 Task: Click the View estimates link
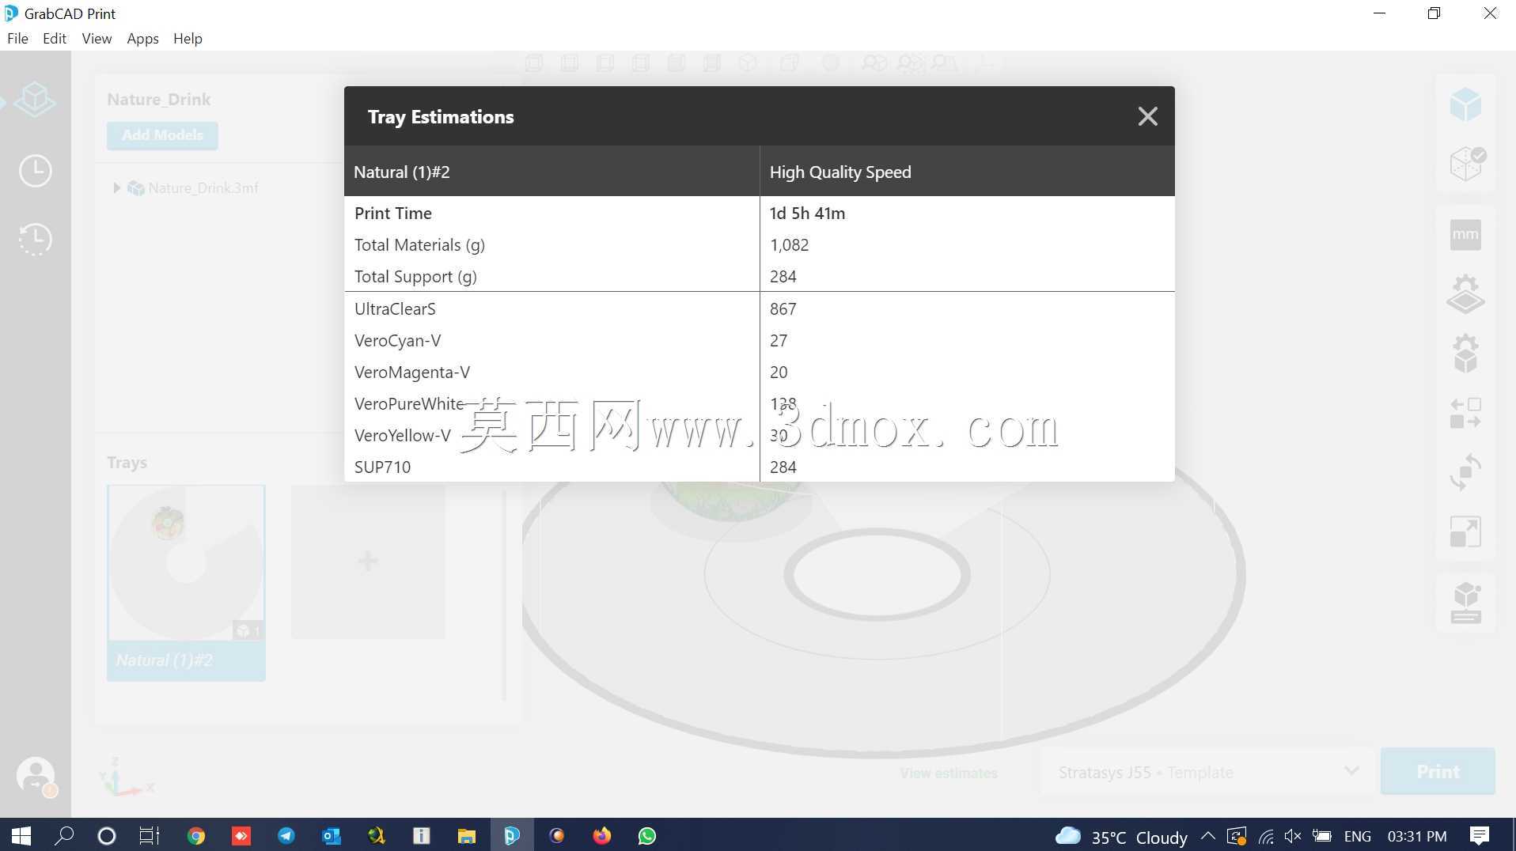pos(949,773)
